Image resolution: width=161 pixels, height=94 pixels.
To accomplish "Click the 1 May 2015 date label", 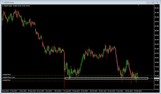I will click(23, 91).
